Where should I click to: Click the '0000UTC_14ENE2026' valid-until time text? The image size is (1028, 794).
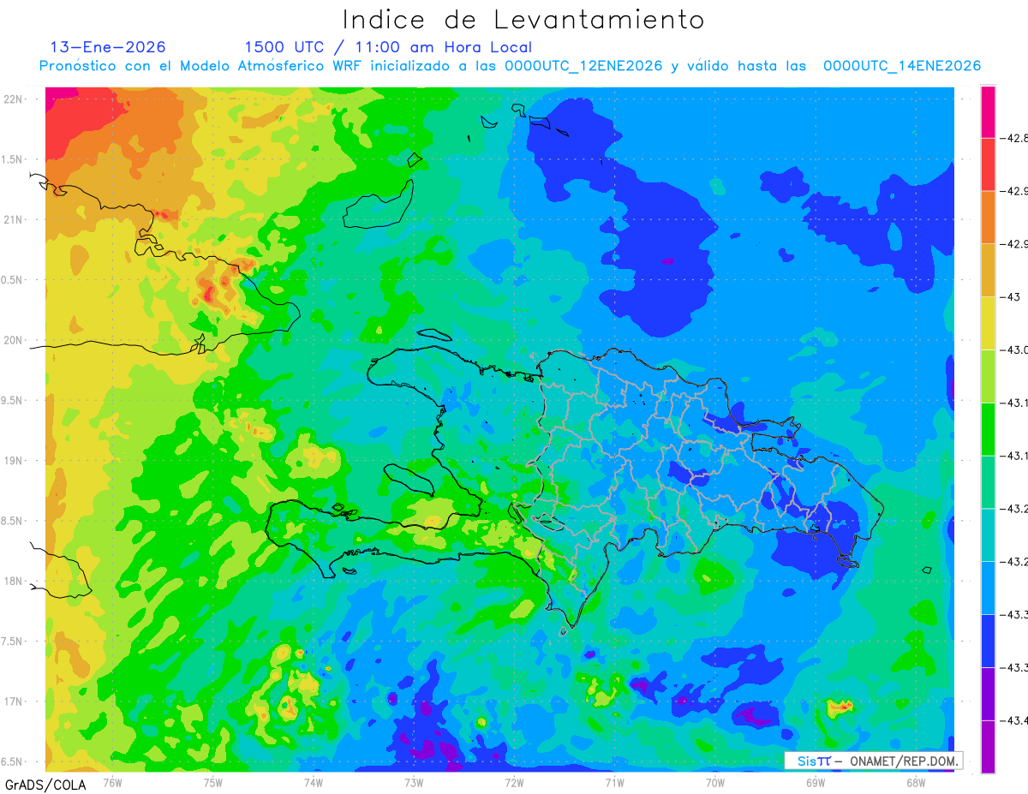[902, 66]
